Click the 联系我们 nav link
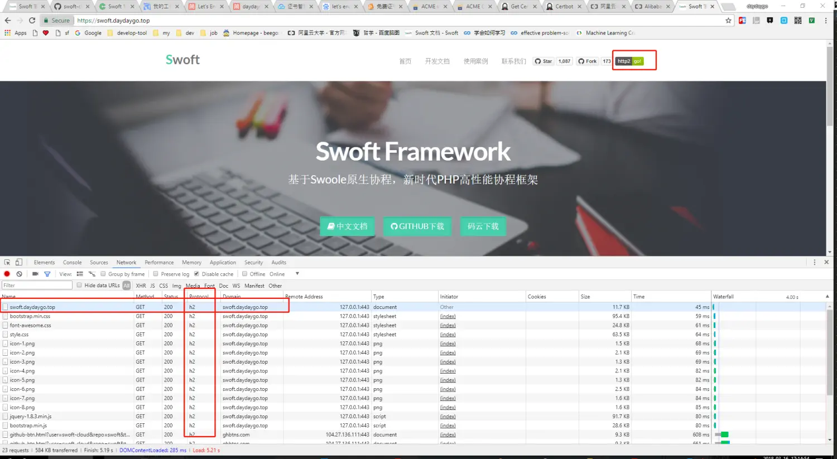 tap(513, 61)
